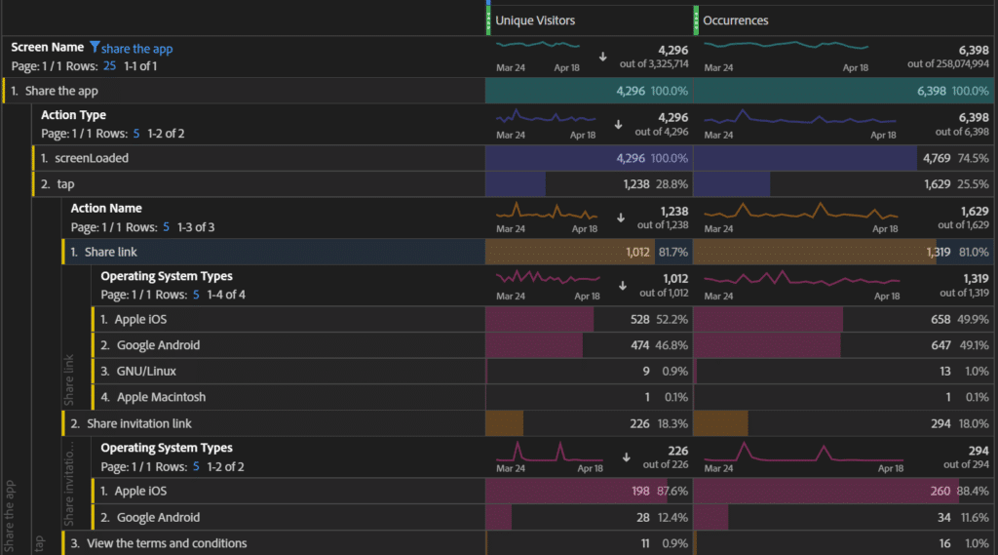Click the 1,238 28.8% cell for tap

589,184
